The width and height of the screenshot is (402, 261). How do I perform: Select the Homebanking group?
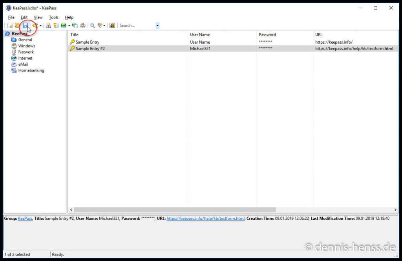click(x=31, y=71)
